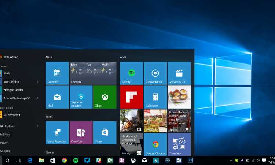The image size is (275, 165).
Task: Click the Cortana circle in taskbar
Action: 7,160
